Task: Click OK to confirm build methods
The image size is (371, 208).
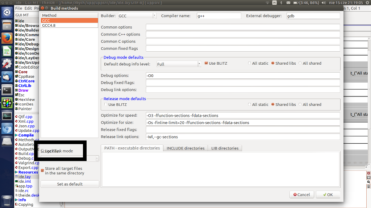Action: click(328, 195)
